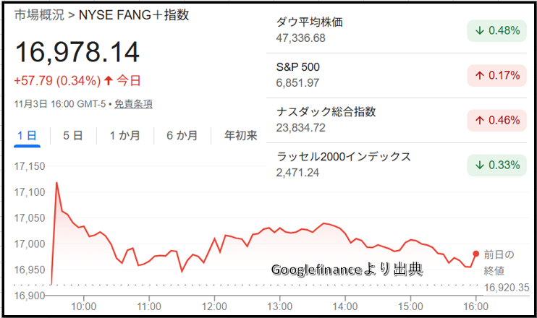Click the opening peak of the chart line

click(56, 183)
